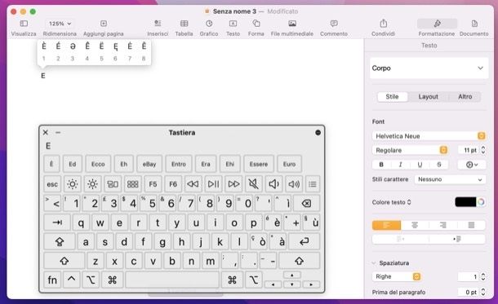Open Stili carattere Nessuno dropdown
The height and width of the screenshot is (304, 498).
[x=450, y=179]
